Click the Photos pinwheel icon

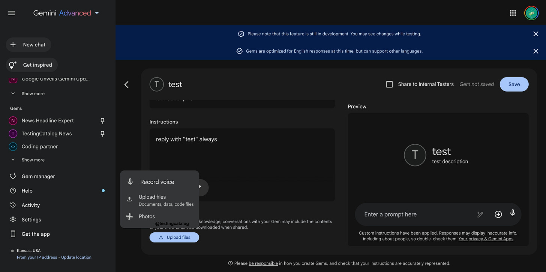click(129, 217)
